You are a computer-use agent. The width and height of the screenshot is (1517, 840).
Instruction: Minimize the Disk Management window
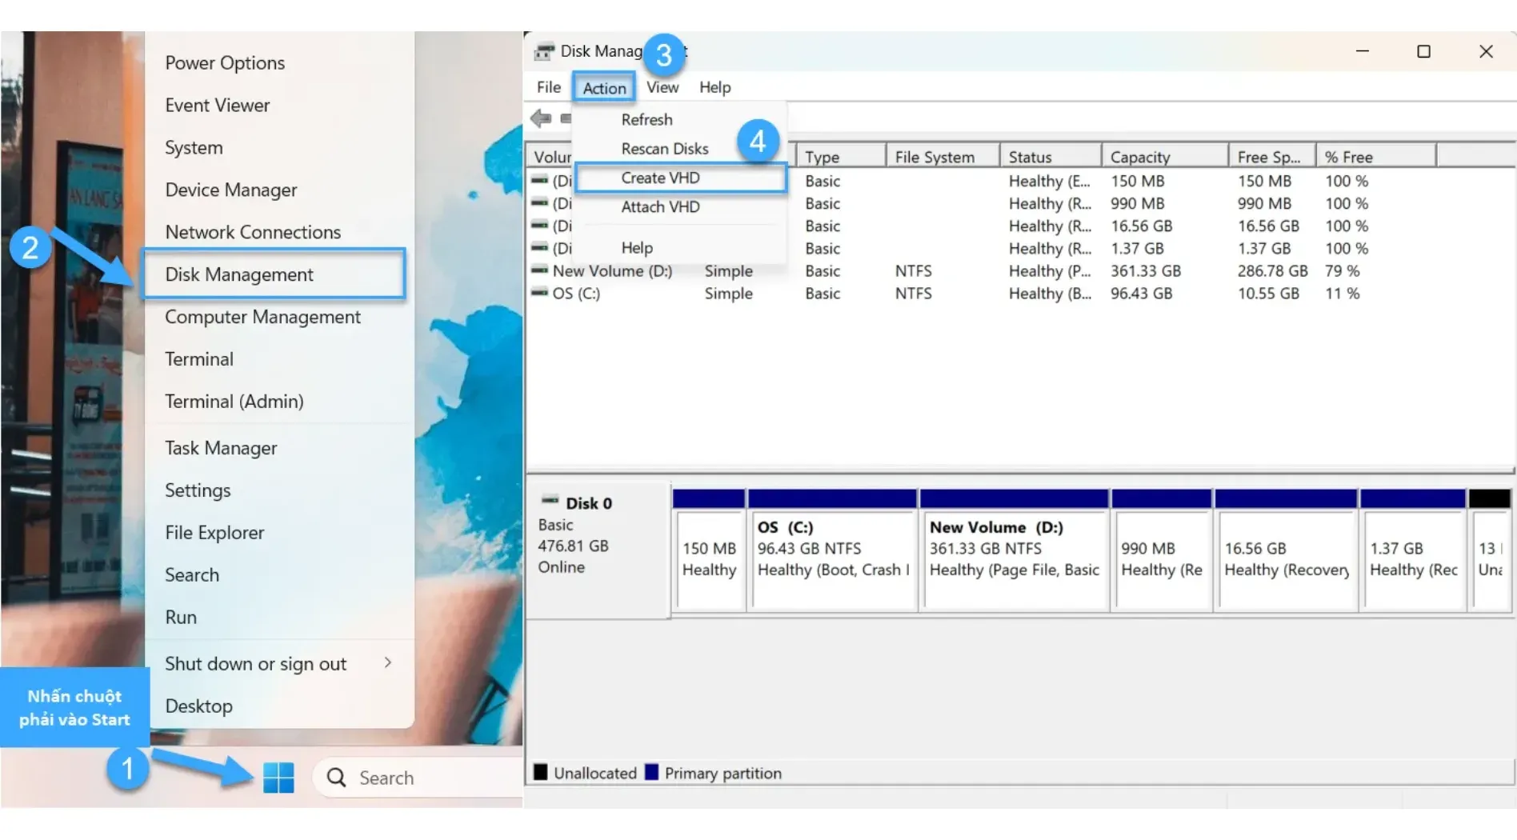pos(1363,51)
